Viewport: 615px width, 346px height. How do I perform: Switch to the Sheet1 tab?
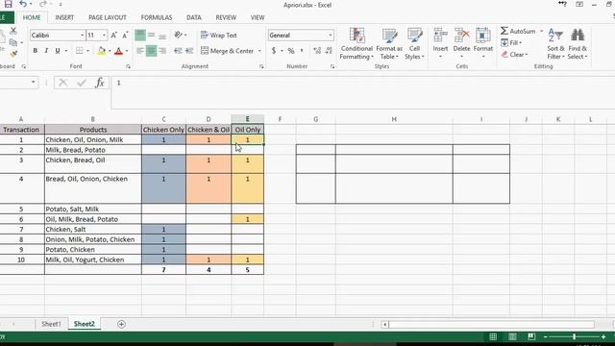(x=51, y=324)
